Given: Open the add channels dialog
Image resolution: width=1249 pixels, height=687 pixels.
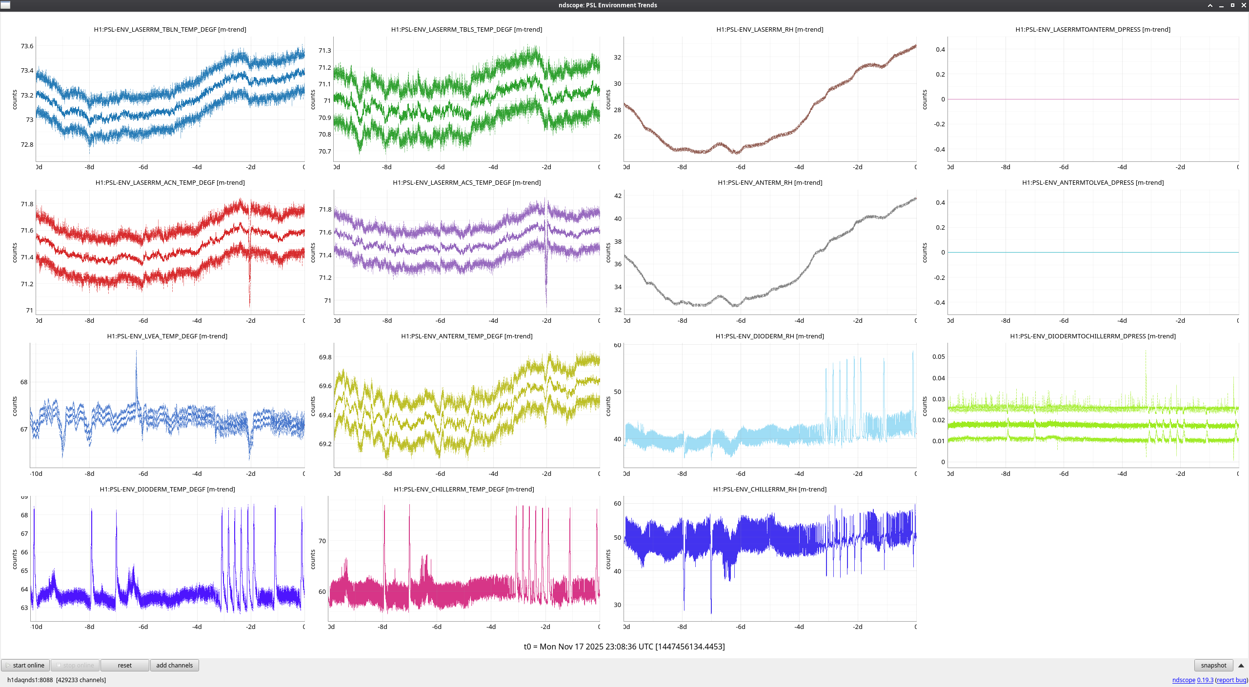Looking at the screenshot, I should (174, 665).
